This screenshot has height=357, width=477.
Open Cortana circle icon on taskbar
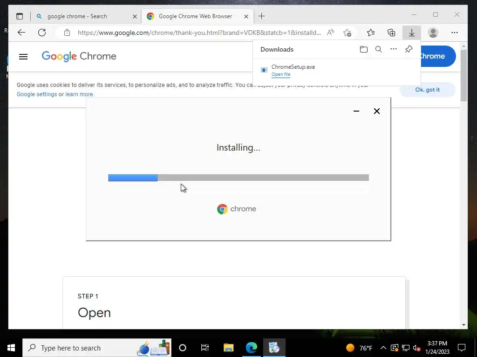(183, 348)
